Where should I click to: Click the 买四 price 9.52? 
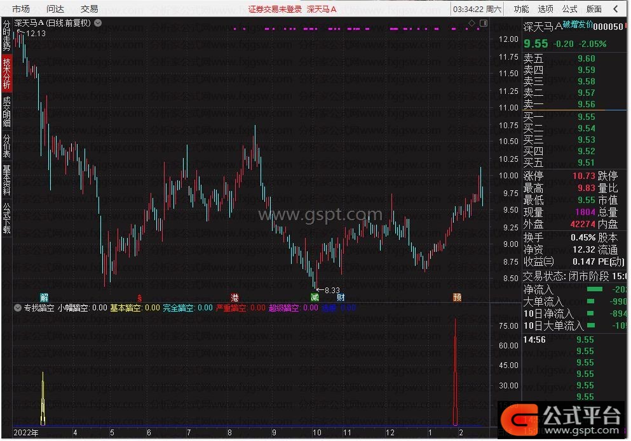tap(587, 151)
